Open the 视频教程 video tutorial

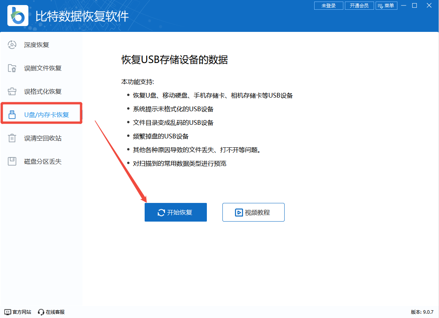pyautogui.click(x=254, y=212)
